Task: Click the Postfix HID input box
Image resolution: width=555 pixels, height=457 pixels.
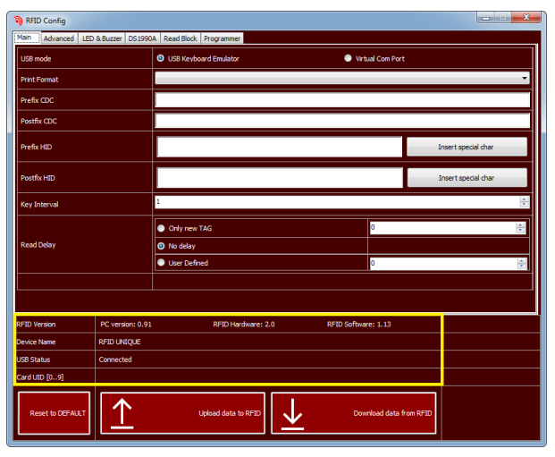Action: click(x=280, y=178)
